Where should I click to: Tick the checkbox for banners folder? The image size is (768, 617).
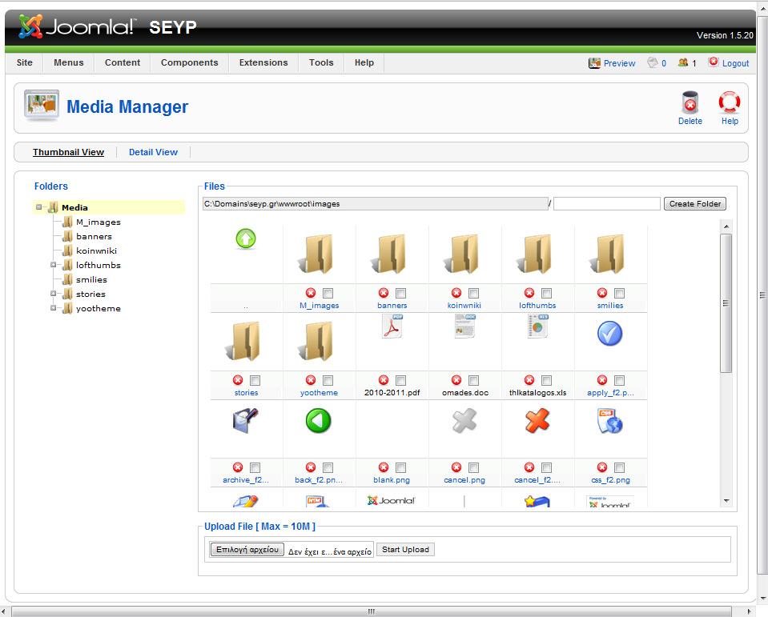click(x=400, y=293)
